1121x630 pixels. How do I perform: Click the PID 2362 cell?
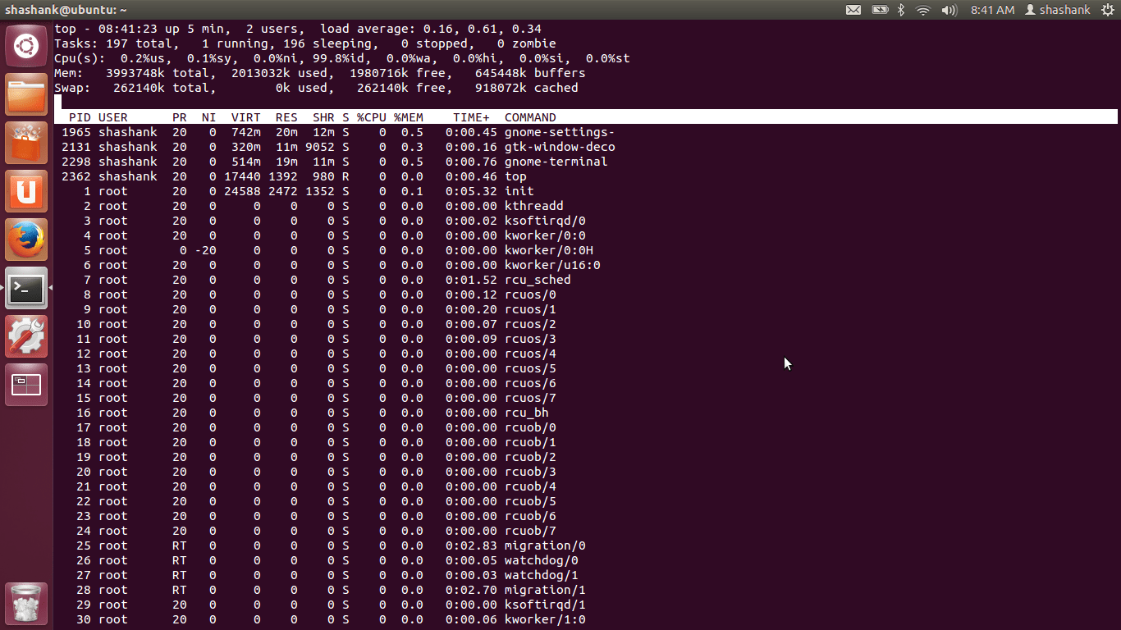(76, 176)
